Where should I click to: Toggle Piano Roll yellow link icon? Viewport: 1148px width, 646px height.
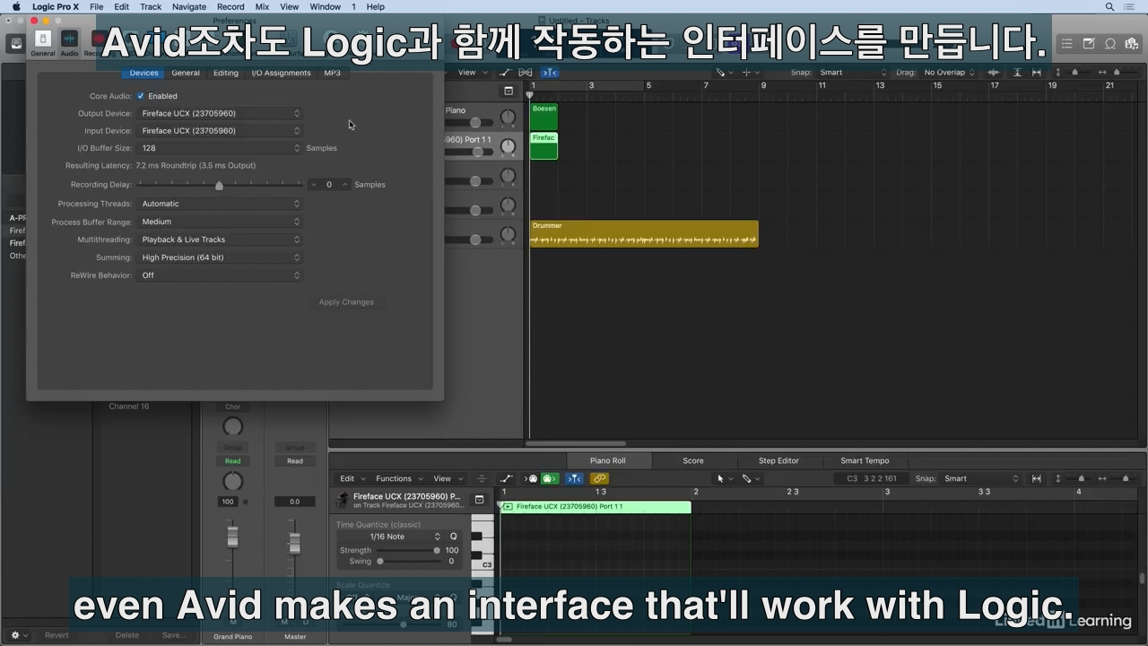(599, 478)
